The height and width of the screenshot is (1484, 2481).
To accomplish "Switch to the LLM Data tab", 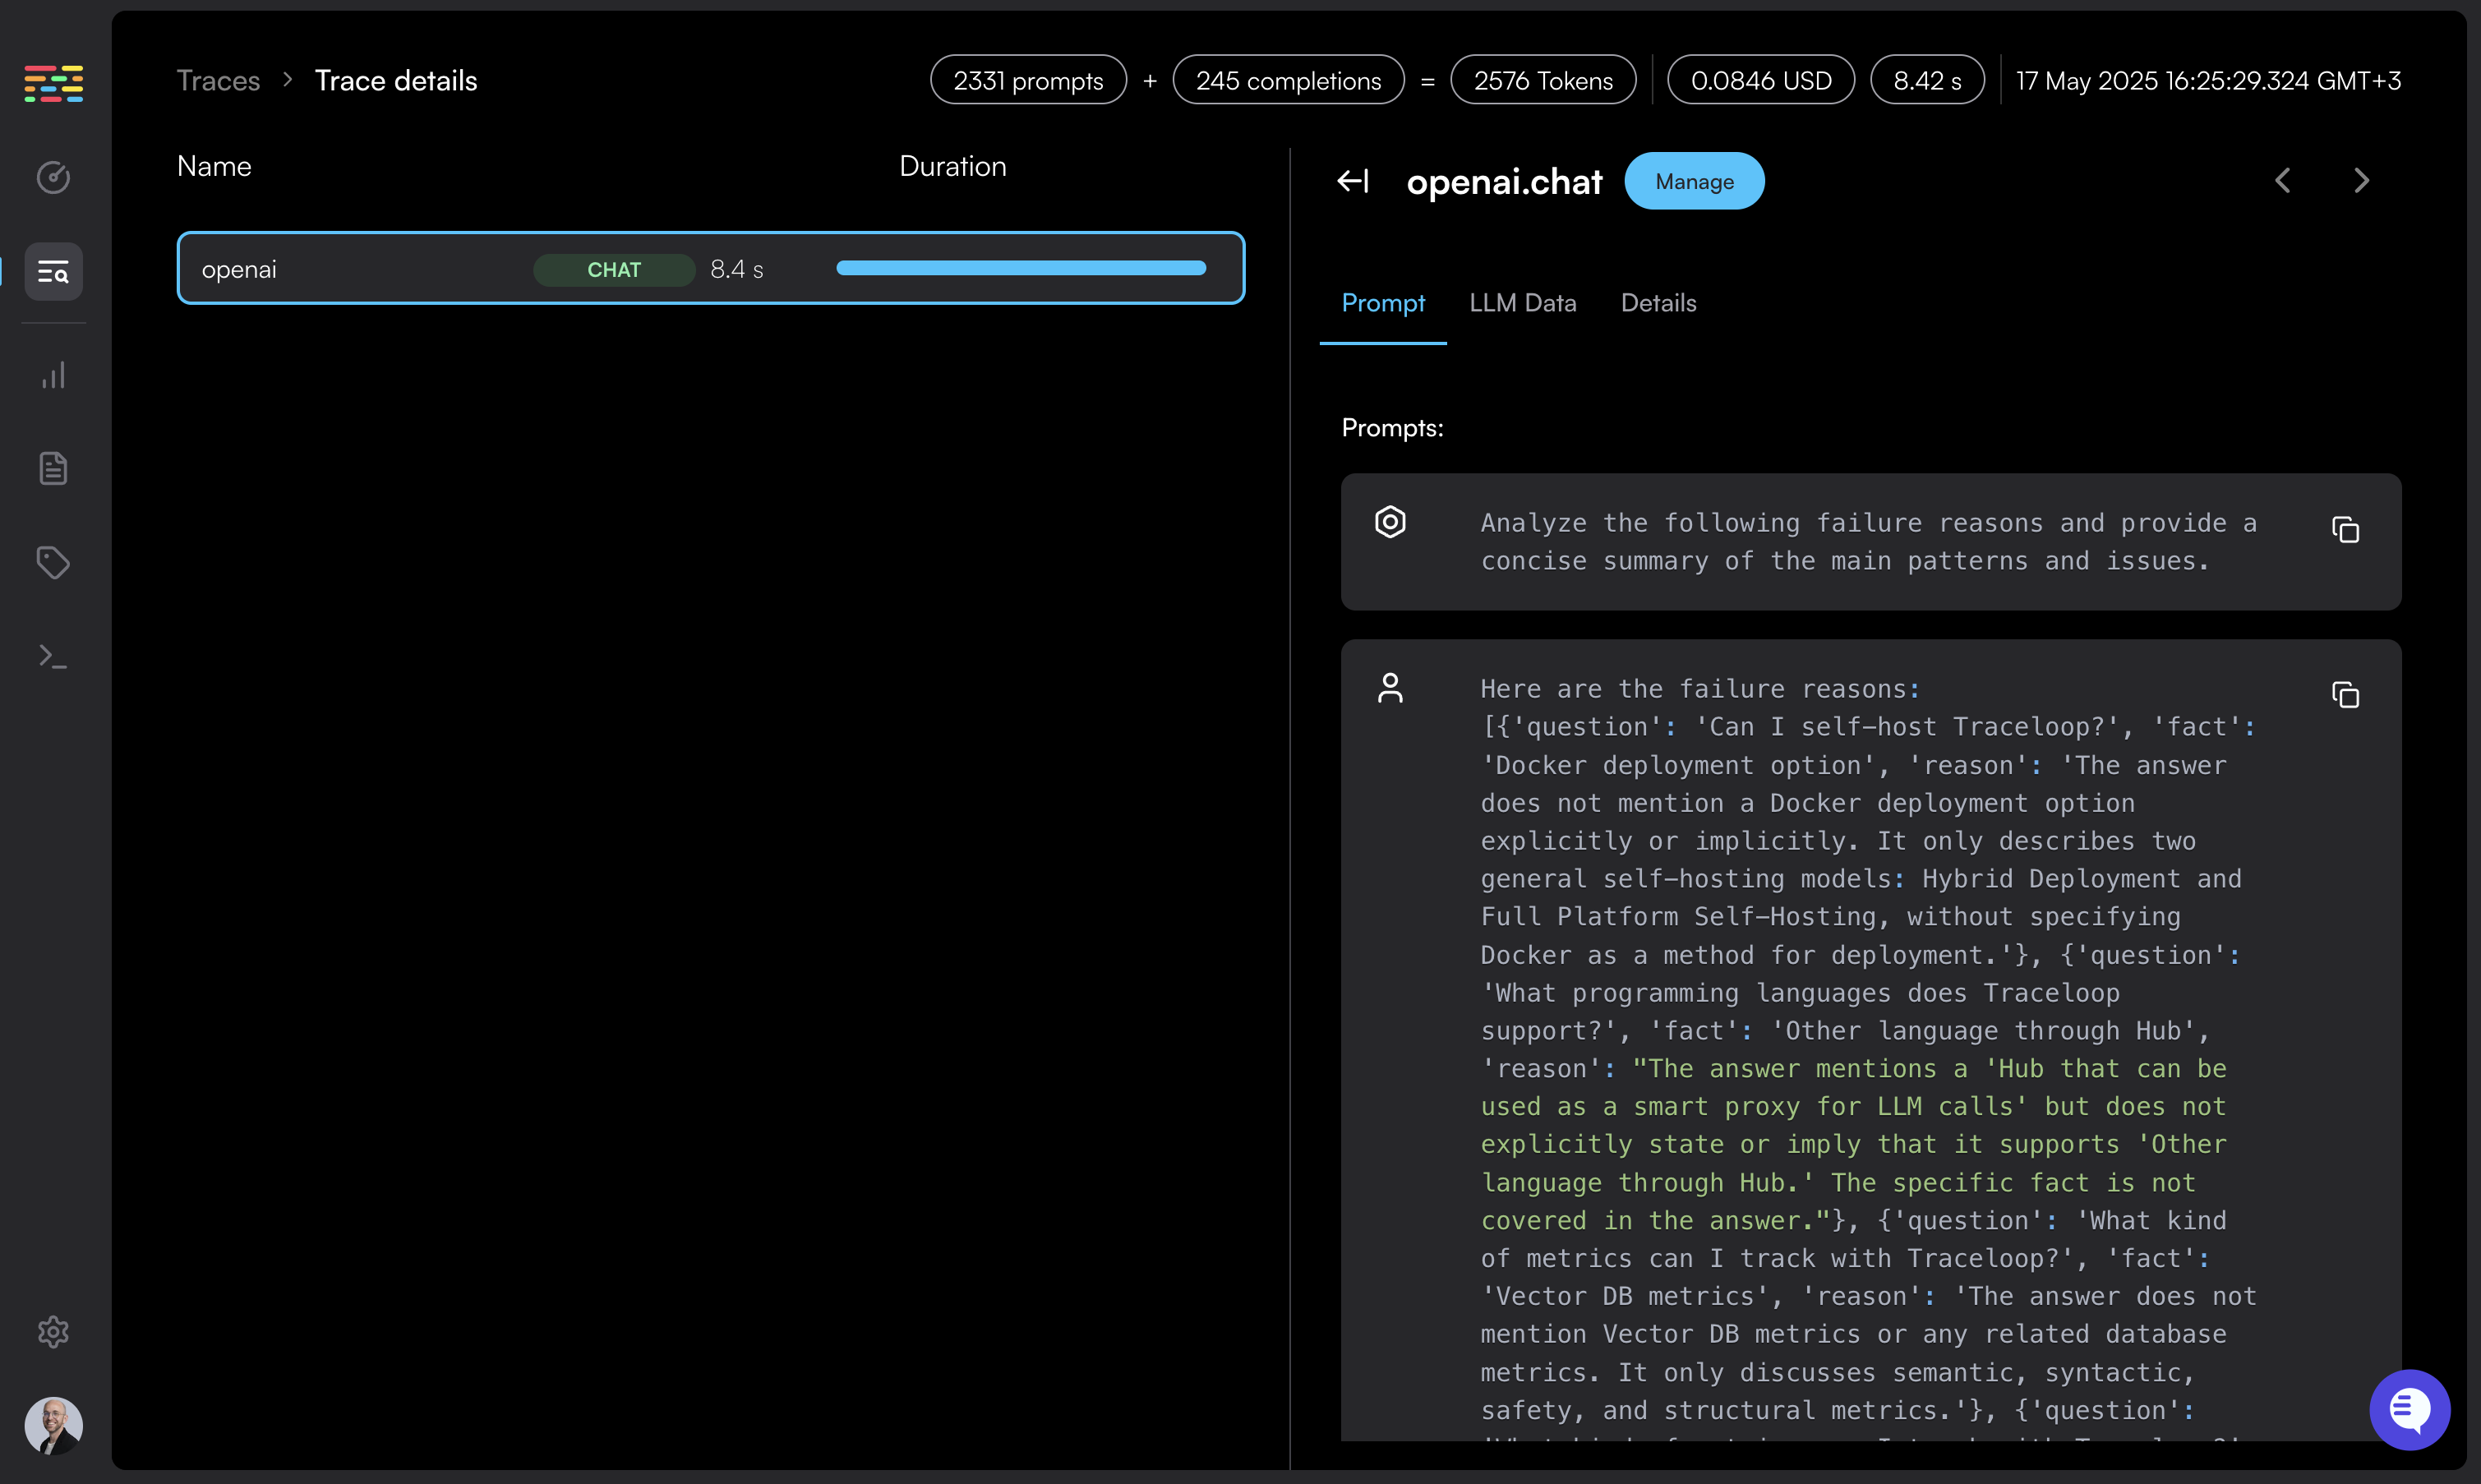I will [x=1522, y=303].
